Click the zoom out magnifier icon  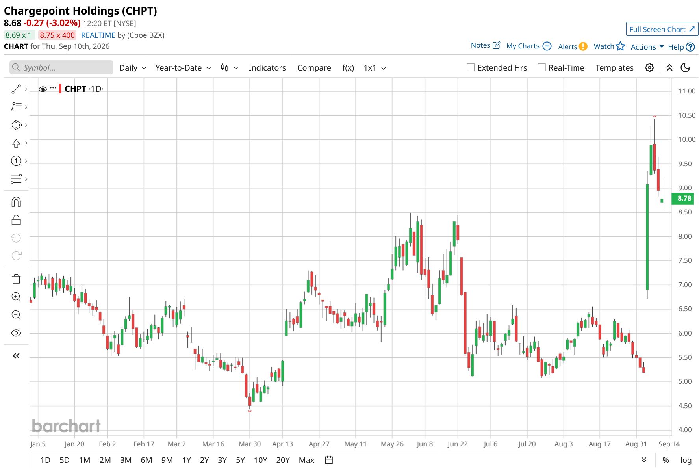[16, 315]
